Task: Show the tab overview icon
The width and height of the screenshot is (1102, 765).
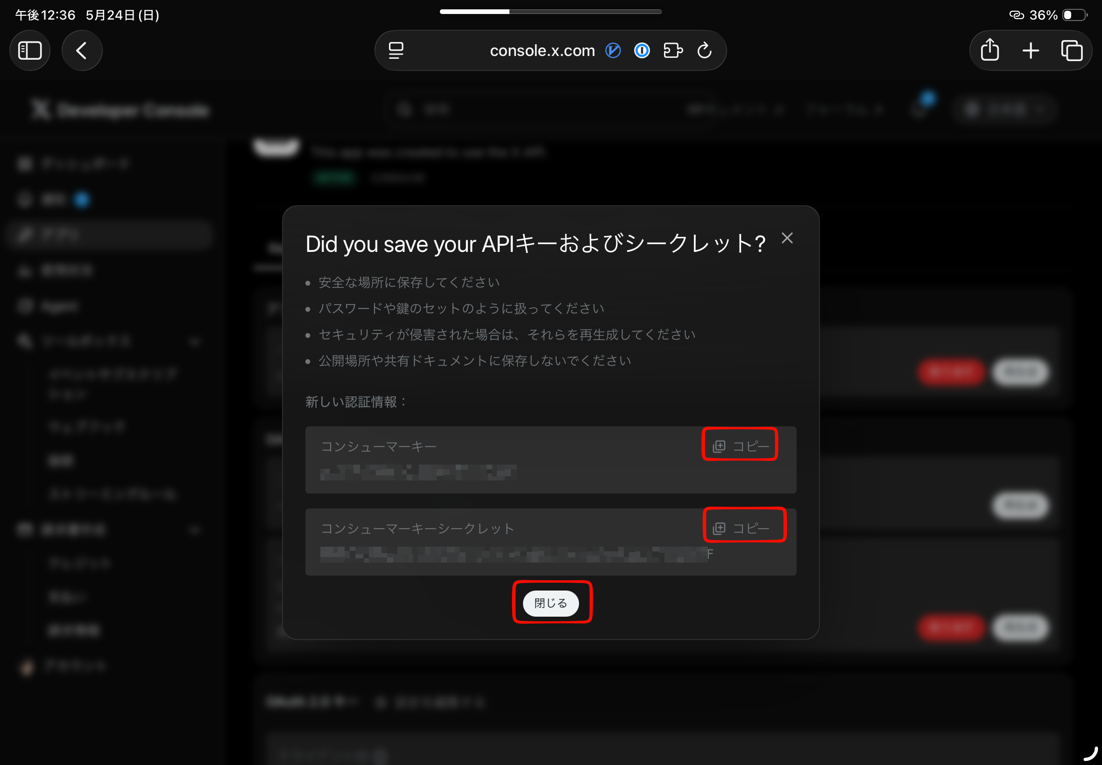Action: coord(1071,50)
